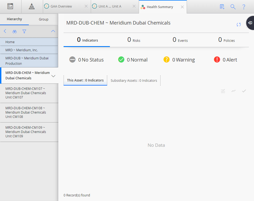The image size is (254, 201).
Task: Click the MRD-DUB-CHEM ~ Meridium Dubai Chemicals heading
Action: [x=119, y=23]
